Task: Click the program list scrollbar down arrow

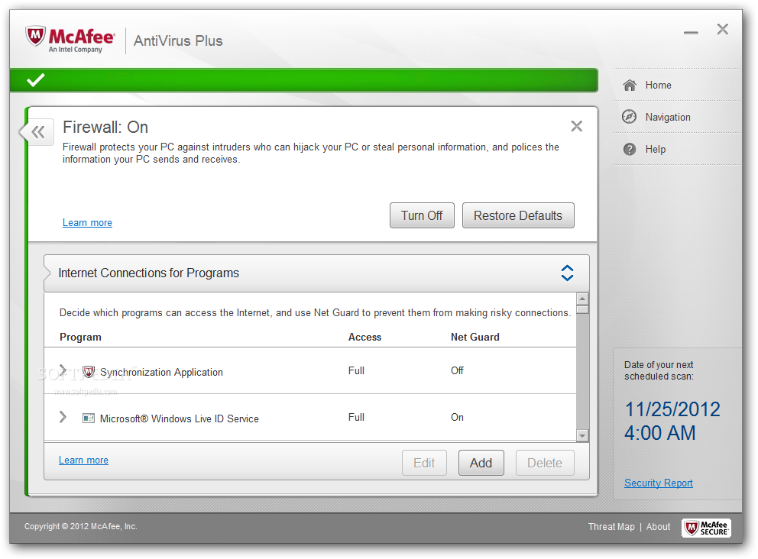Action: [x=582, y=436]
